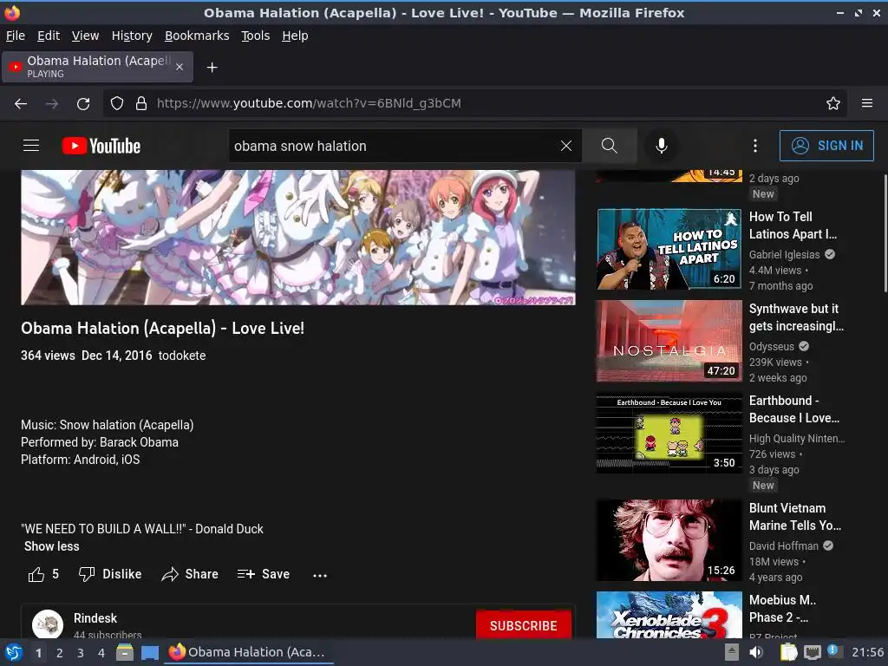Open the clipboard icon in system tray
The width and height of the screenshot is (888, 666).
point(788,652)
